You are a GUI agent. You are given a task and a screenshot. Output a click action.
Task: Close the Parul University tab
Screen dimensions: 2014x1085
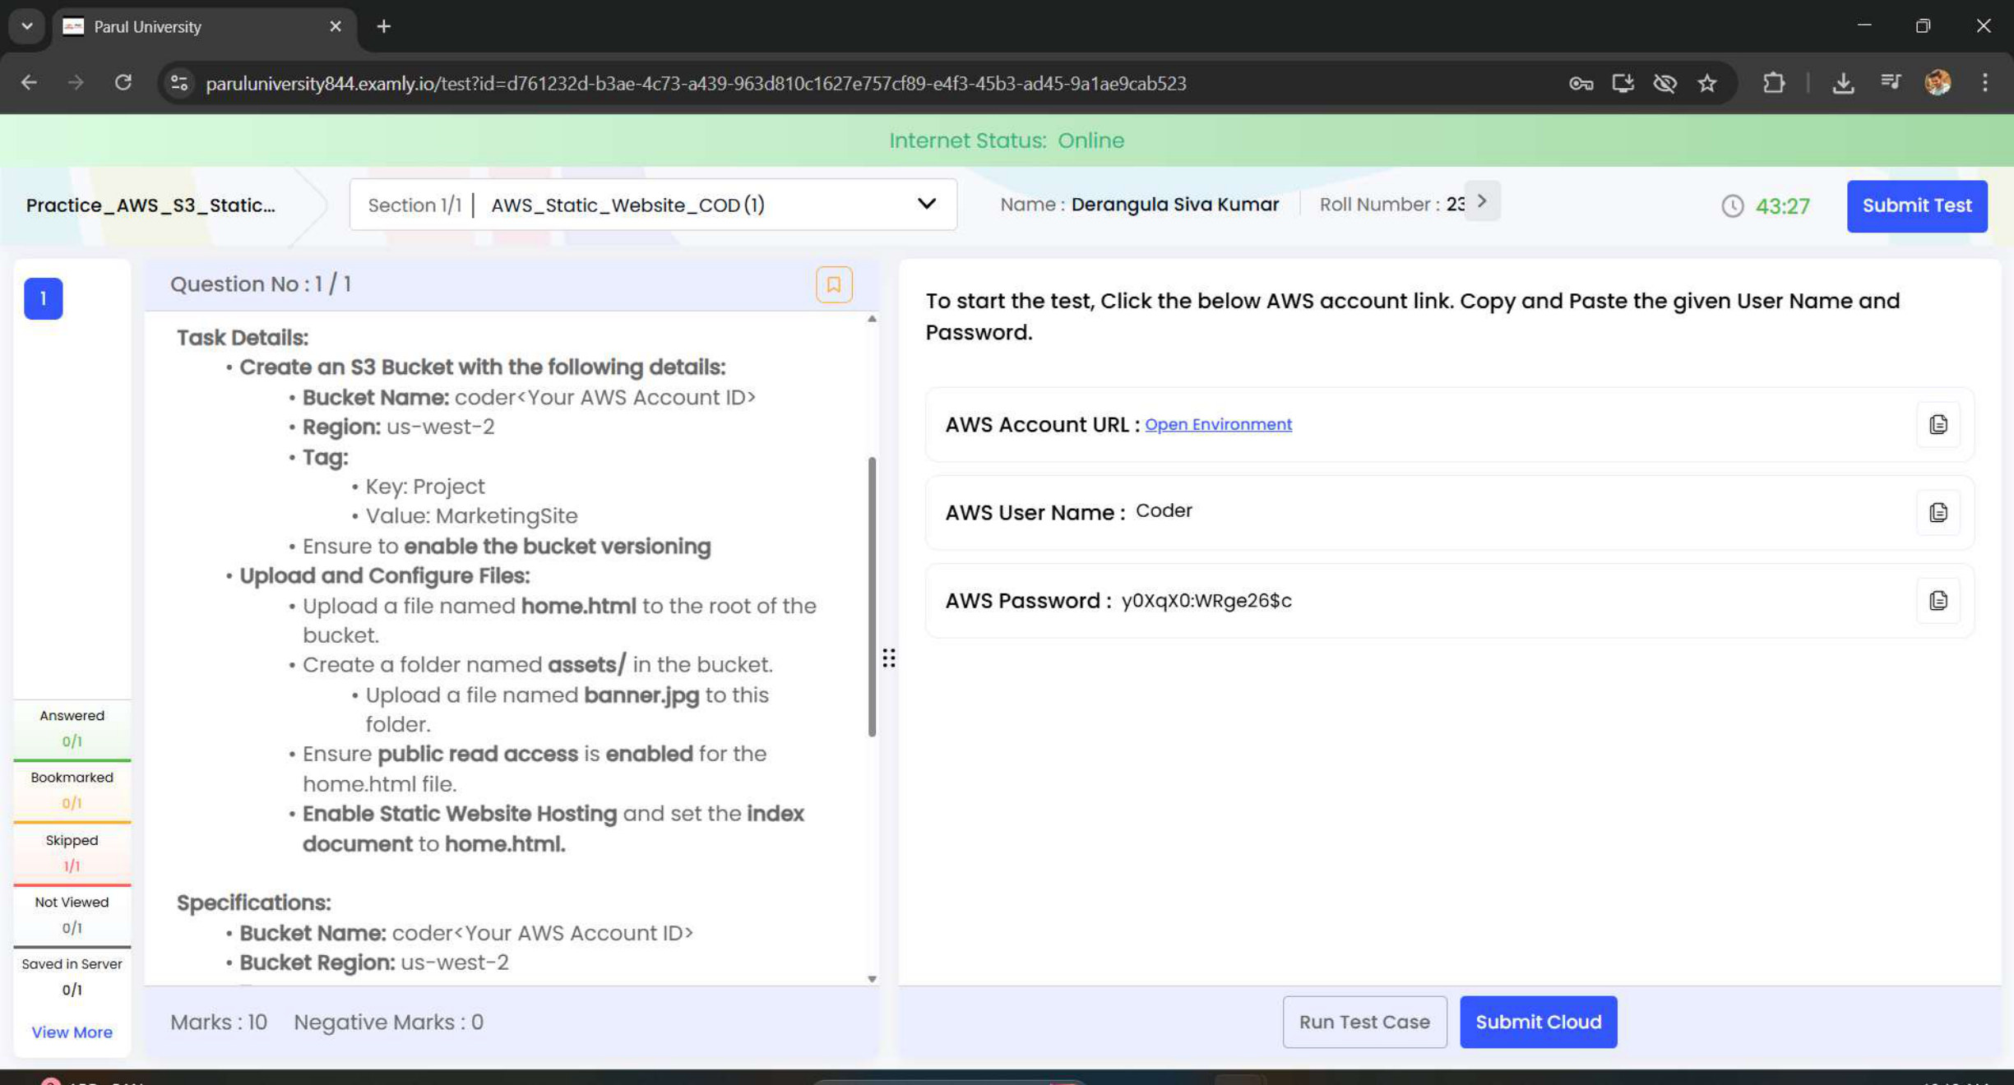coord(335,26)
